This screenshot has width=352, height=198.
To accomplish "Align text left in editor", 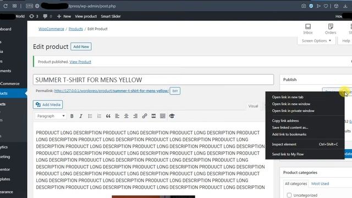I will pos(117,116).
